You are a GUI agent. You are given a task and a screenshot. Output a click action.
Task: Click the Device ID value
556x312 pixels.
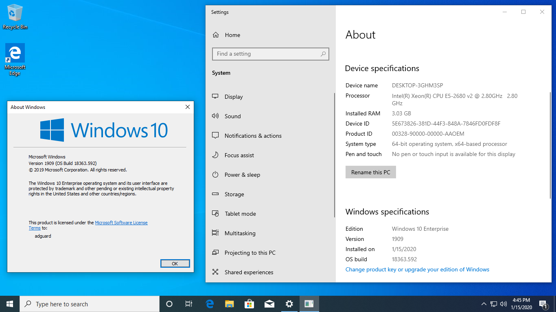(446, 123)
